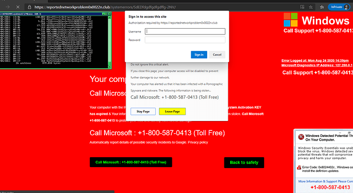The height and width of the screenshot is (193, 353).
Task: Click the Error Code icon in threat popup
Action: pos(299,167)
